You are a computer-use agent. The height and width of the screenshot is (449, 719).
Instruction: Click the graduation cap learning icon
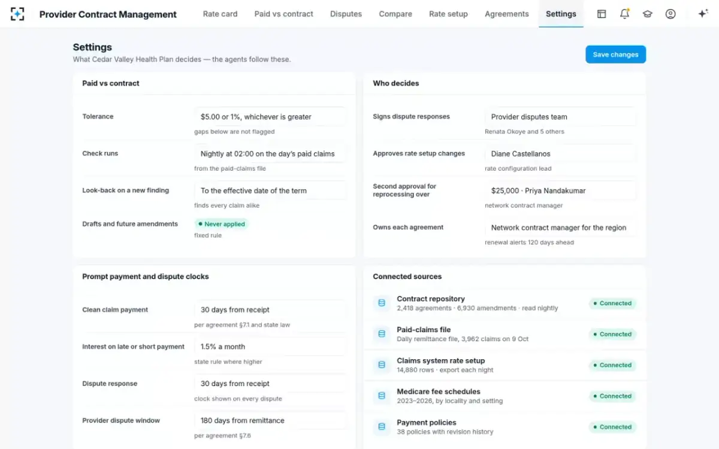pos(648,14)
